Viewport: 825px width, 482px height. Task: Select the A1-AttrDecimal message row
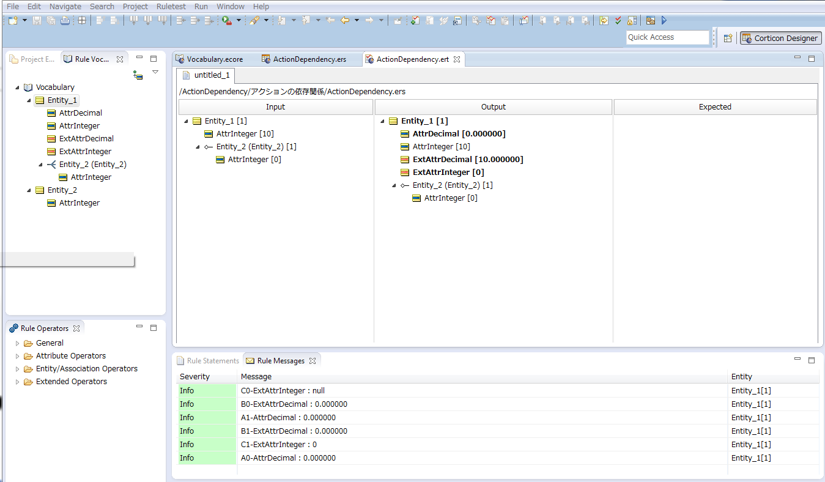[497, 417]
